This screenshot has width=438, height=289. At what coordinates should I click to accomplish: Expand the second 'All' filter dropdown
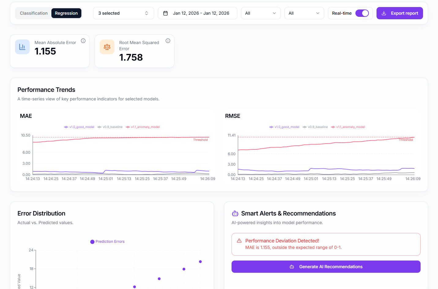304,13
